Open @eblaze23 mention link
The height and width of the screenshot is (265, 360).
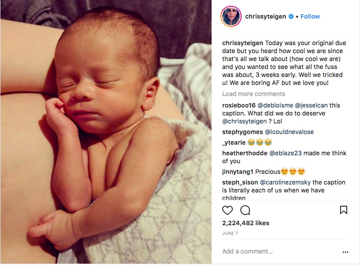285,153
